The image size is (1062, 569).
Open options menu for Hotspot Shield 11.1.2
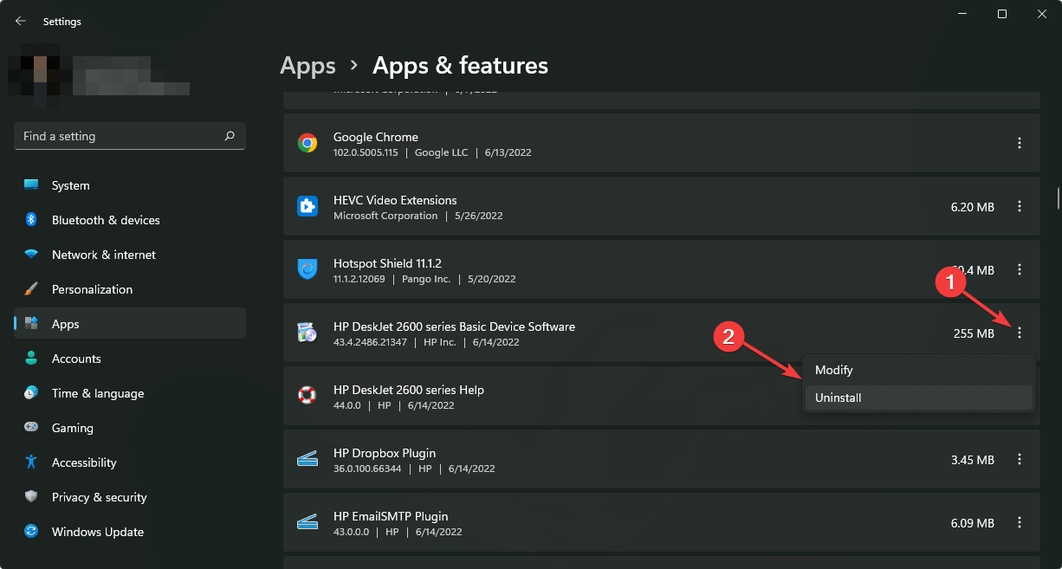1020,269
